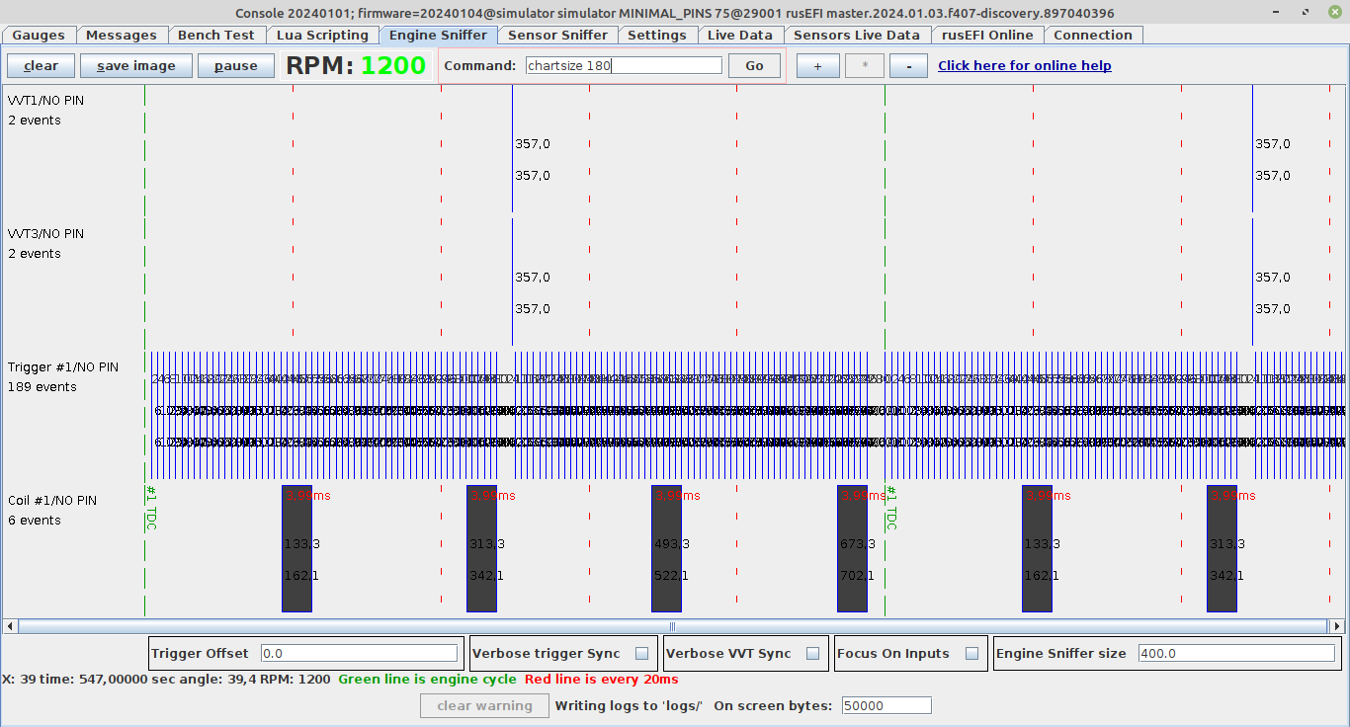This screenshot has height=727, width=1350.
Task: Open the online help link
Action: (1024, 66)
